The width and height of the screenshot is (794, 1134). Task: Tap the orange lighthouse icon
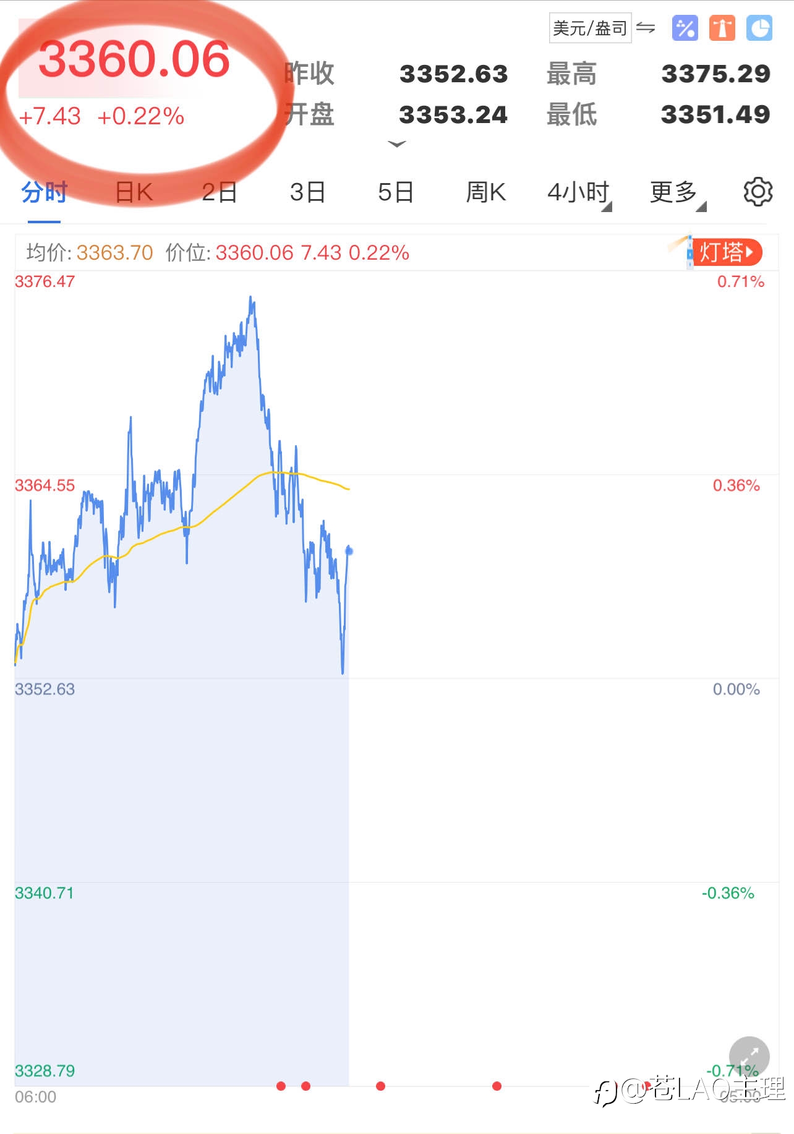pos(722,28)
